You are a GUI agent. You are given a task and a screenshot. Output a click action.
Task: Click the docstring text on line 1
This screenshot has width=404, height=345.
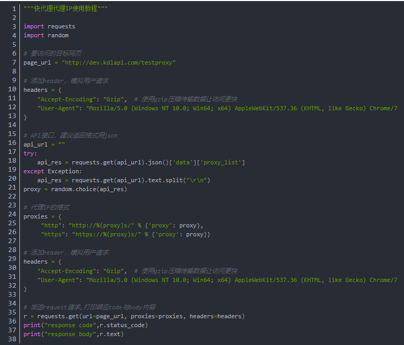click(66, 8)
